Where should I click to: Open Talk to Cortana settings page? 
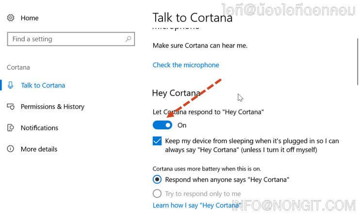(x=43, y=85)
